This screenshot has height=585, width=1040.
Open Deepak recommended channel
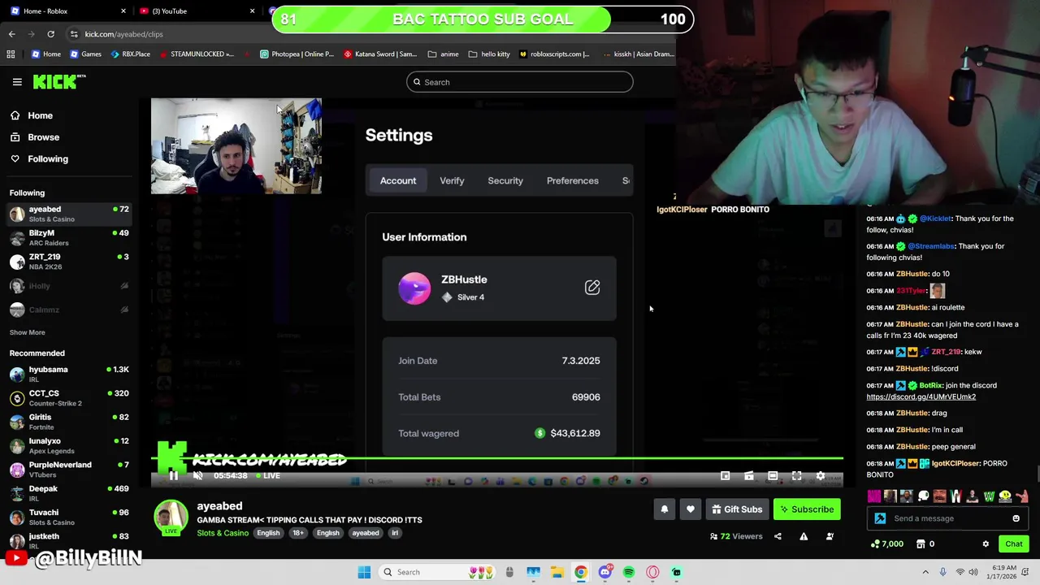[x=70, y=493]
